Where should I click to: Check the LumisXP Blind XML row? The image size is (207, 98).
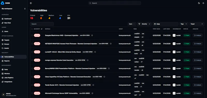pyautogui.click(x=32, y=52)
